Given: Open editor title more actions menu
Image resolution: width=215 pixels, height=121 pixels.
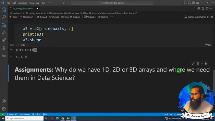Looking at the screenshot, I should click(x=211, y=8).
